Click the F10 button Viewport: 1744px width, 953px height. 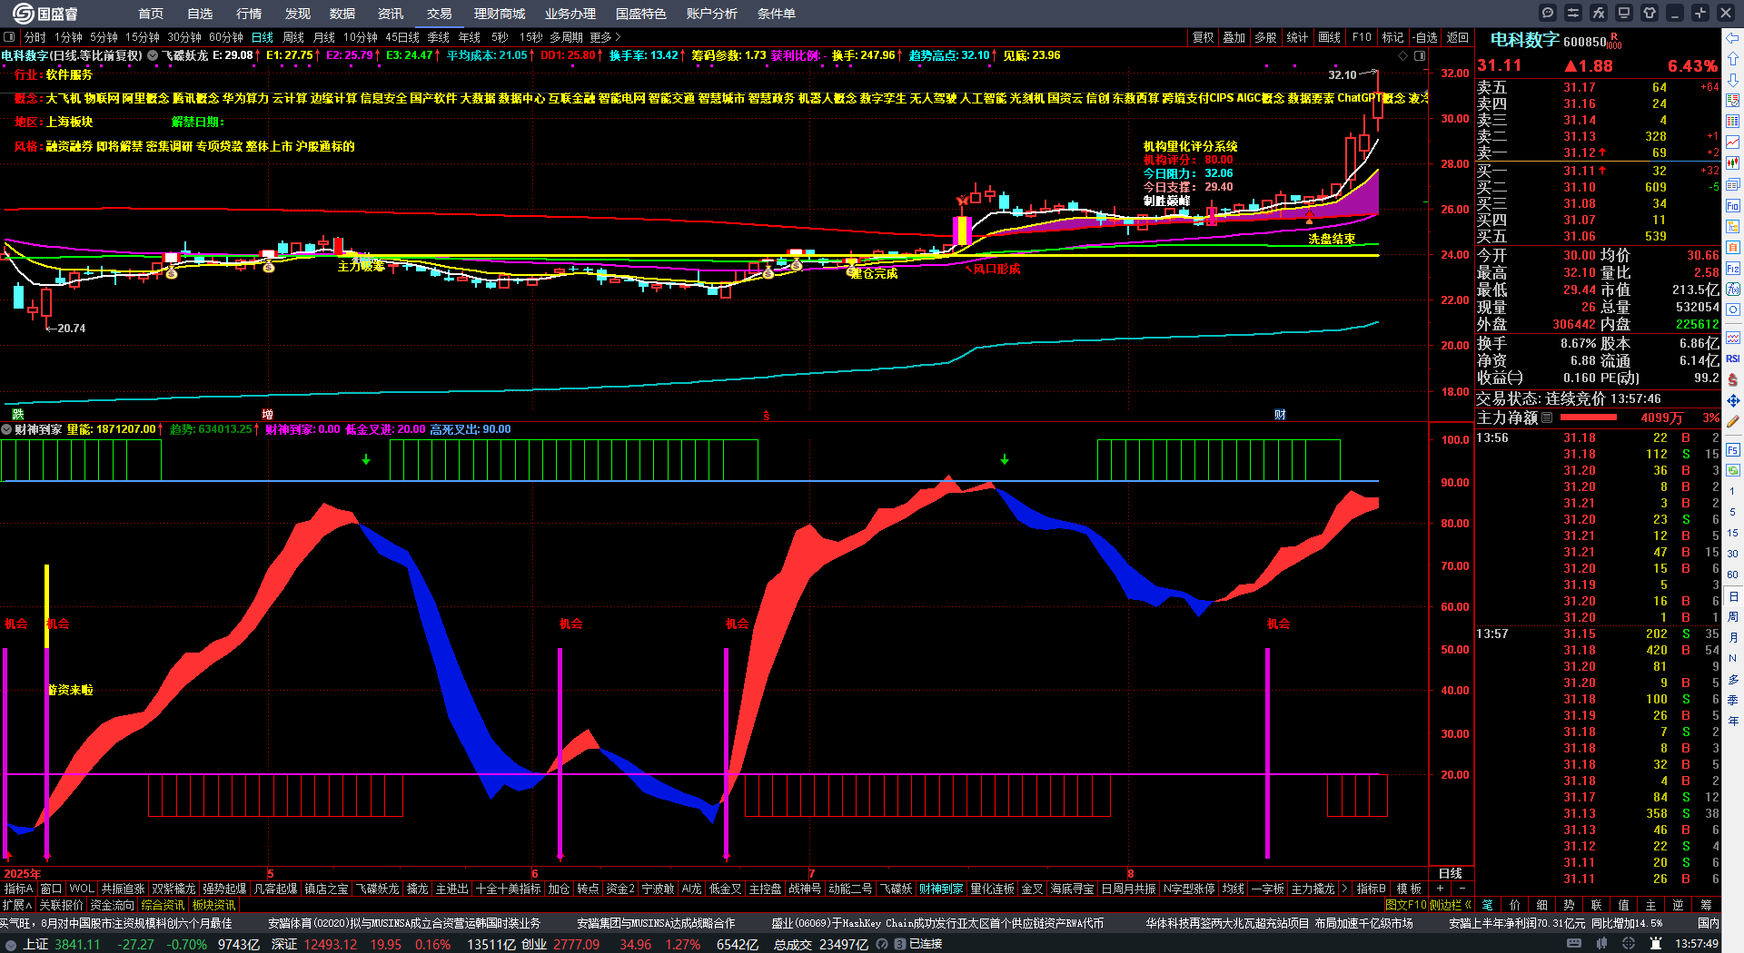coord(1361,37)
